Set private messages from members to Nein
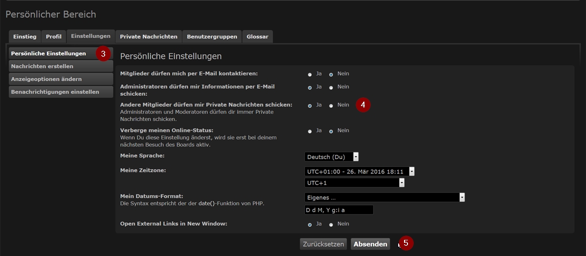The height and width of the screenshot is (256, 586). coord(331,106)
